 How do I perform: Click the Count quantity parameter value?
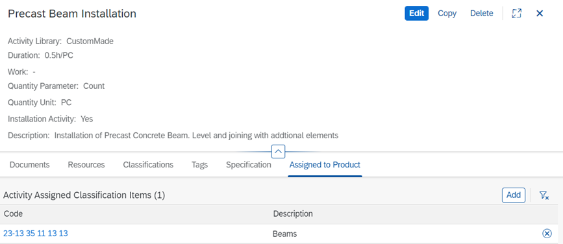pyautogui.click(x=94, y=86)
